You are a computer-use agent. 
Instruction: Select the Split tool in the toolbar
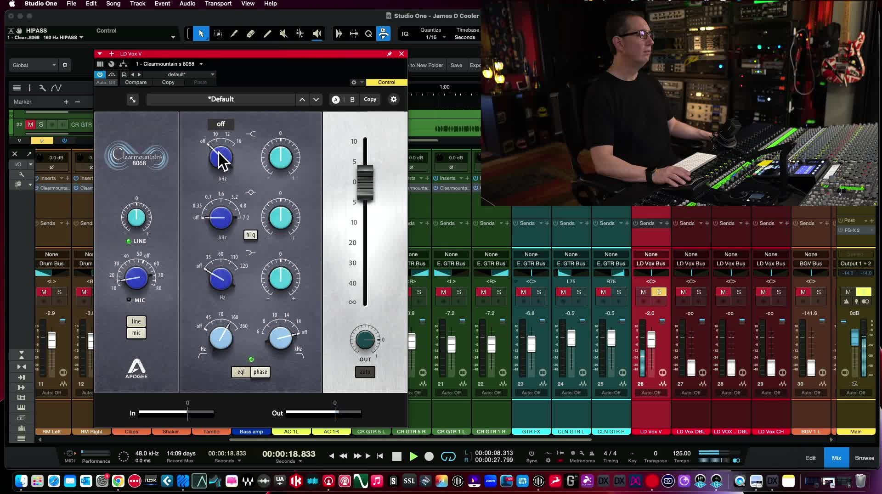tap(234, 34)
